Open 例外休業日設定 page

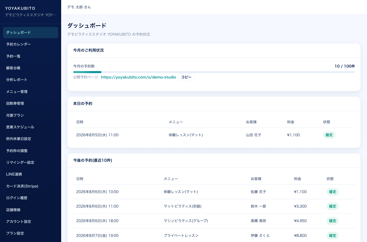(x=31, y=139)
